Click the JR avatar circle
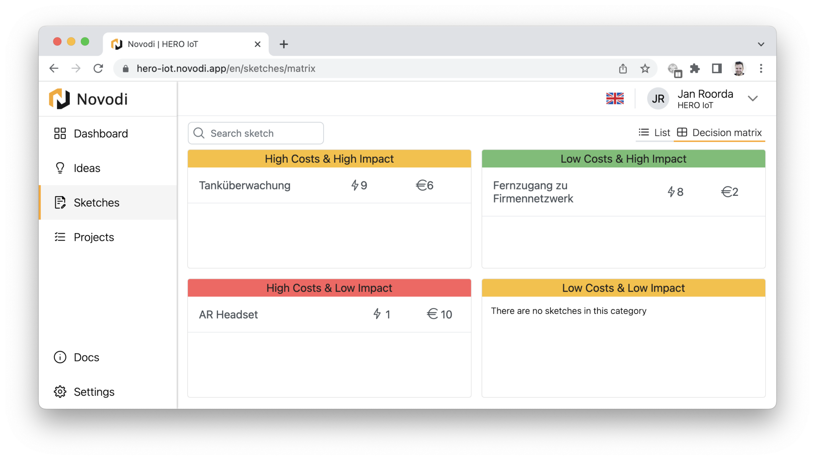815x460 pixels. tap(658, 99)
